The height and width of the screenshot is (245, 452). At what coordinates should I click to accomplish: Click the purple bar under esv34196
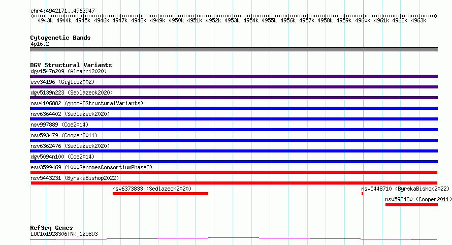tap(234, 87)
